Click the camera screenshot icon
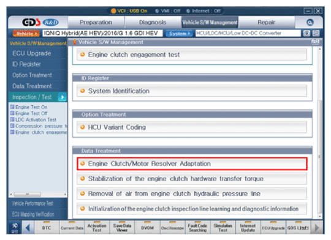The image size is (331, 240). coord(306,33)
